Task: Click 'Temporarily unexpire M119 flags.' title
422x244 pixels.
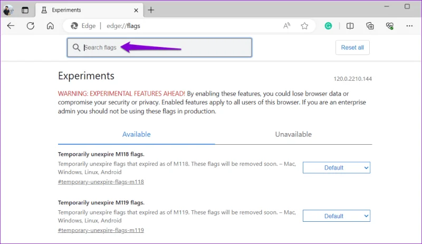Action: pos(101,202)
